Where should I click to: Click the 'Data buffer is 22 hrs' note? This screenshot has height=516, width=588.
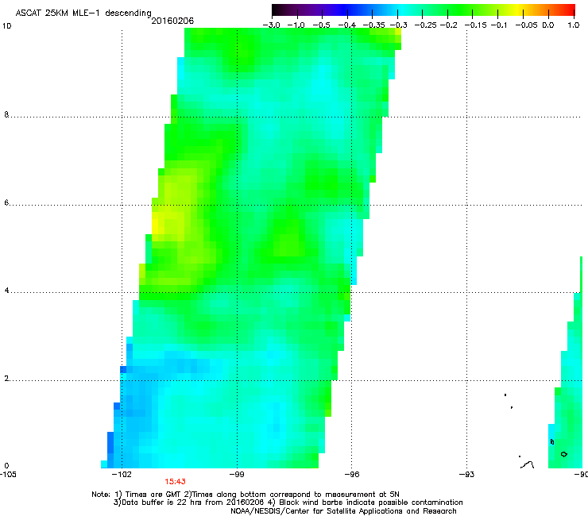click(288, 503)
